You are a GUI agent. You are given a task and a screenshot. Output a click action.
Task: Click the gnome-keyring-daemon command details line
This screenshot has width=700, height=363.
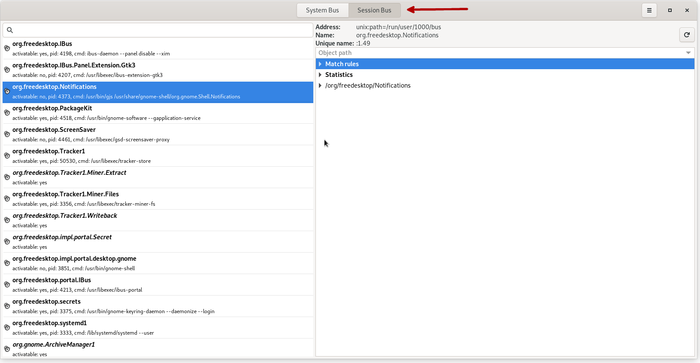point(113,311)
